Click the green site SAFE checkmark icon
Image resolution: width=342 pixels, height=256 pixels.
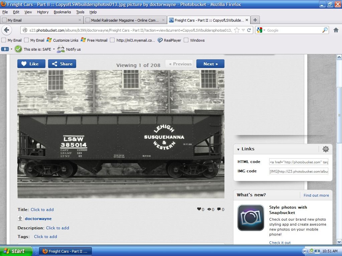tap(18, 49)
